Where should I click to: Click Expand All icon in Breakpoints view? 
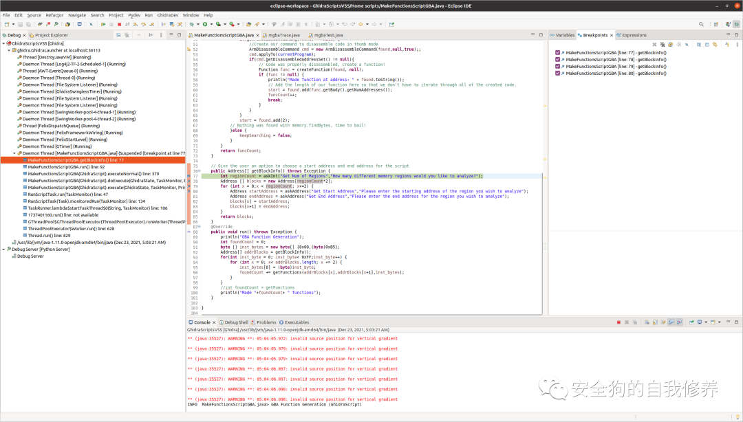point(699,45)
